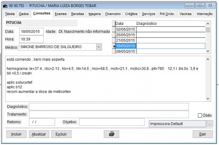Click inside the consultation notes text area

click(106, 79)
